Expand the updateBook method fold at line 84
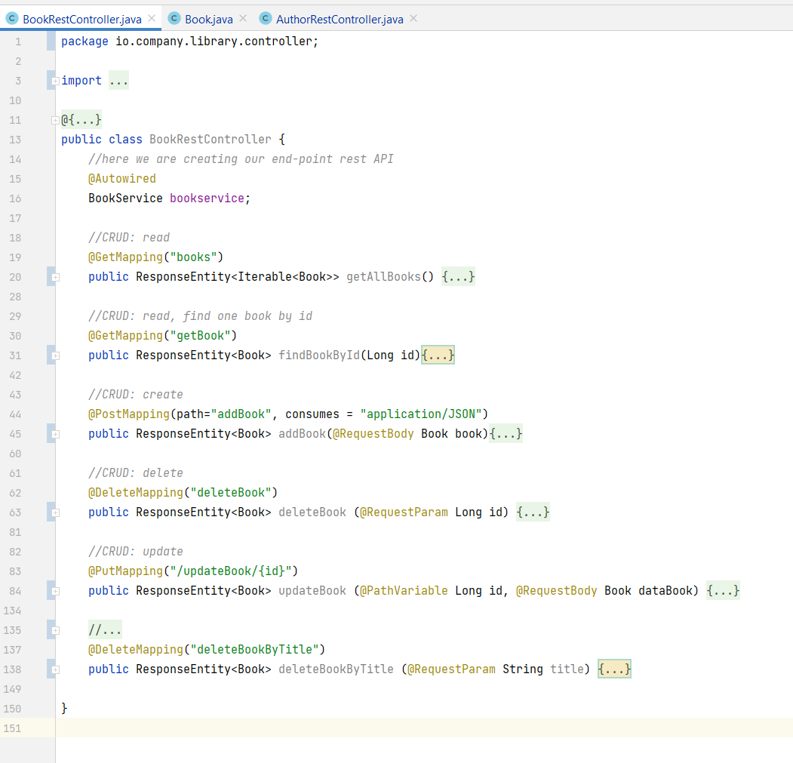Screen dimensions: 793x763 pos(56,591)
